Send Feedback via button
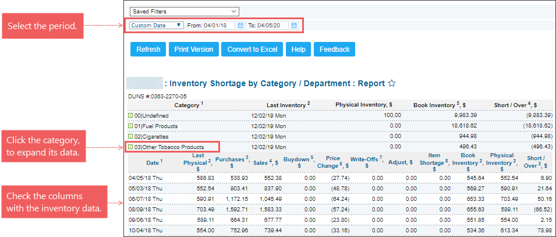 (334, 49)
